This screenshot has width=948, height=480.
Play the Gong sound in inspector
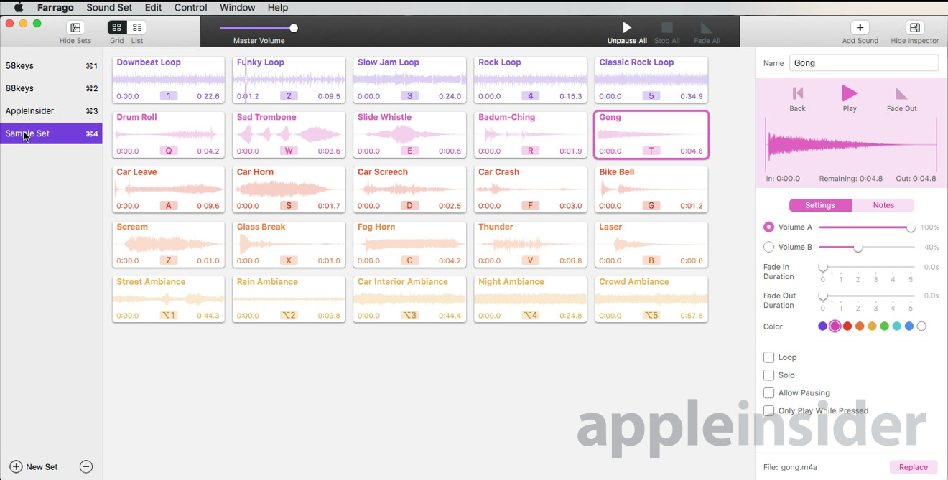coord(850,93)
